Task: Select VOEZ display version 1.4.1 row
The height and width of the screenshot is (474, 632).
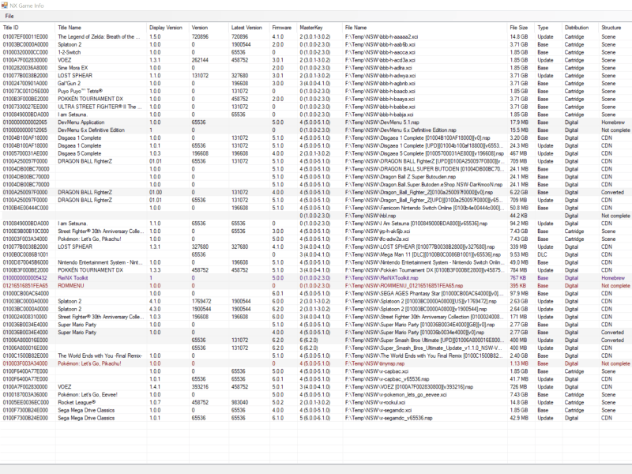Action: (316, 387)
